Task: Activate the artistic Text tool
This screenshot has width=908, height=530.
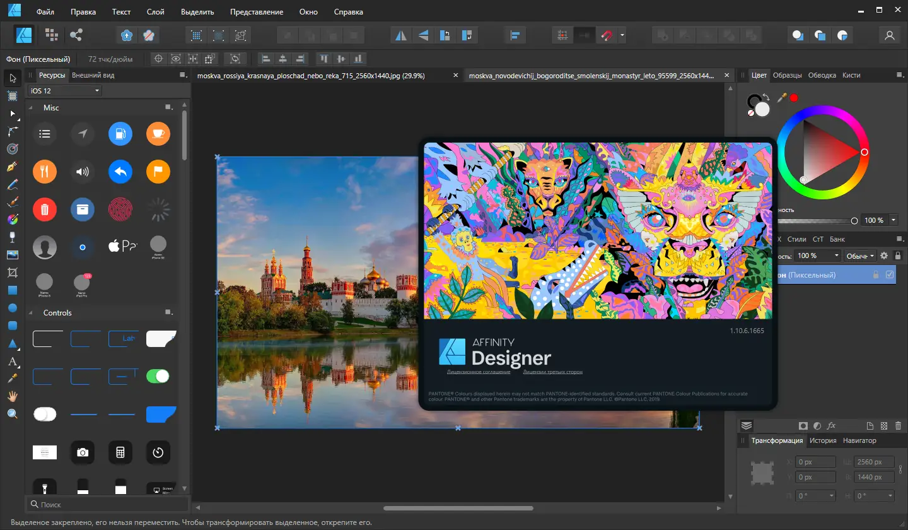Action: [x=12, y=362]
